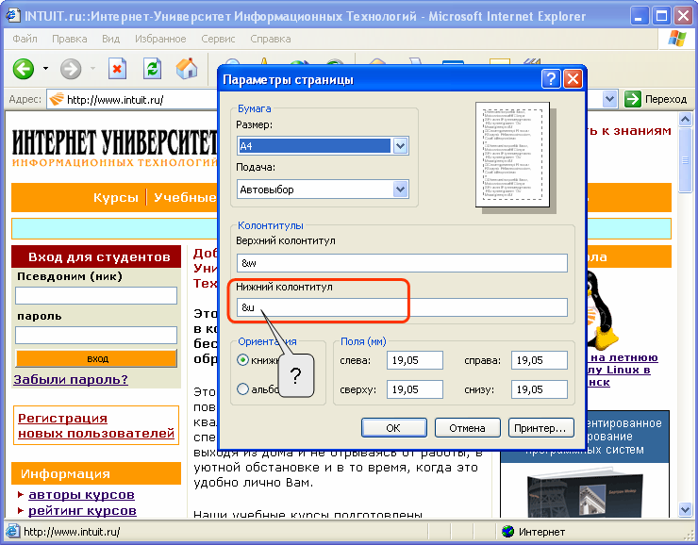Open the Правка menu
The height and width of the screenshot is (545, 698).
(x=70, y=39)
